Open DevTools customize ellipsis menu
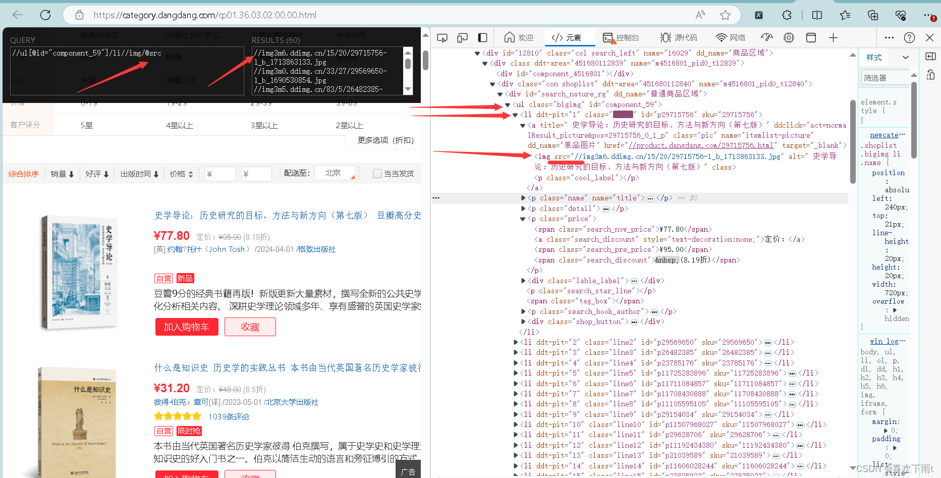Screen dimensions: 941x478 point(890,38)
